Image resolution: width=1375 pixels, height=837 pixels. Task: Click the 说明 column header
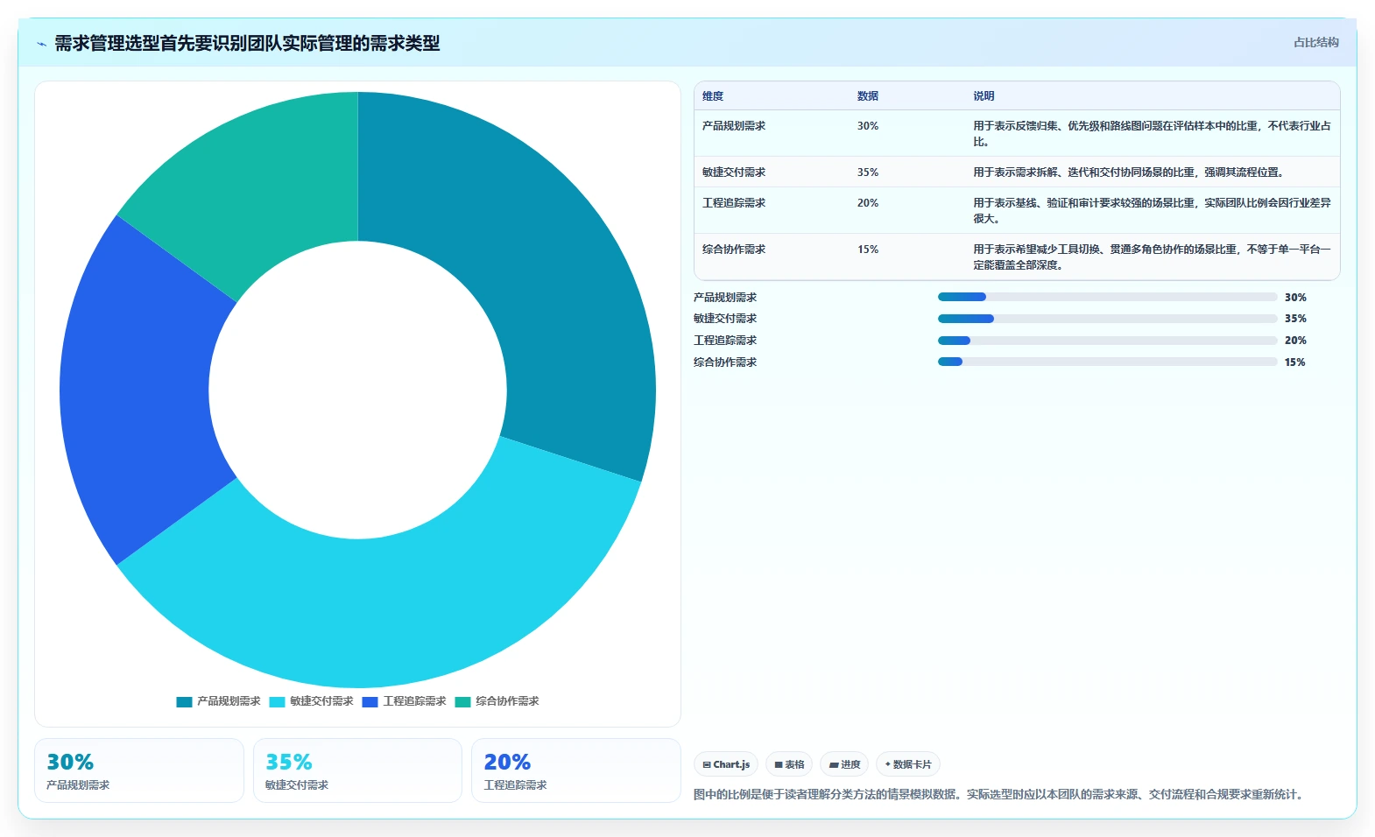(984, 96)
